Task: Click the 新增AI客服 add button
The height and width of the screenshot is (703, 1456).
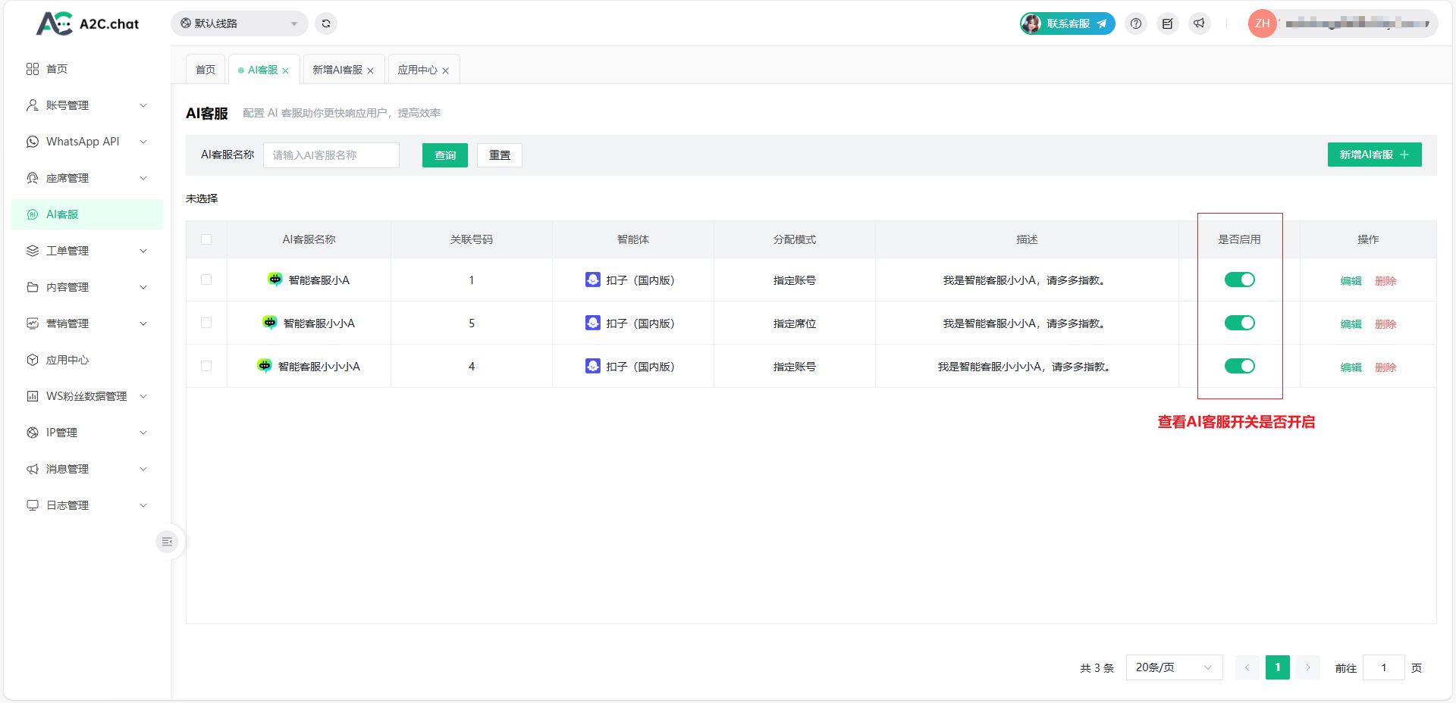Action: [1373, 155]
